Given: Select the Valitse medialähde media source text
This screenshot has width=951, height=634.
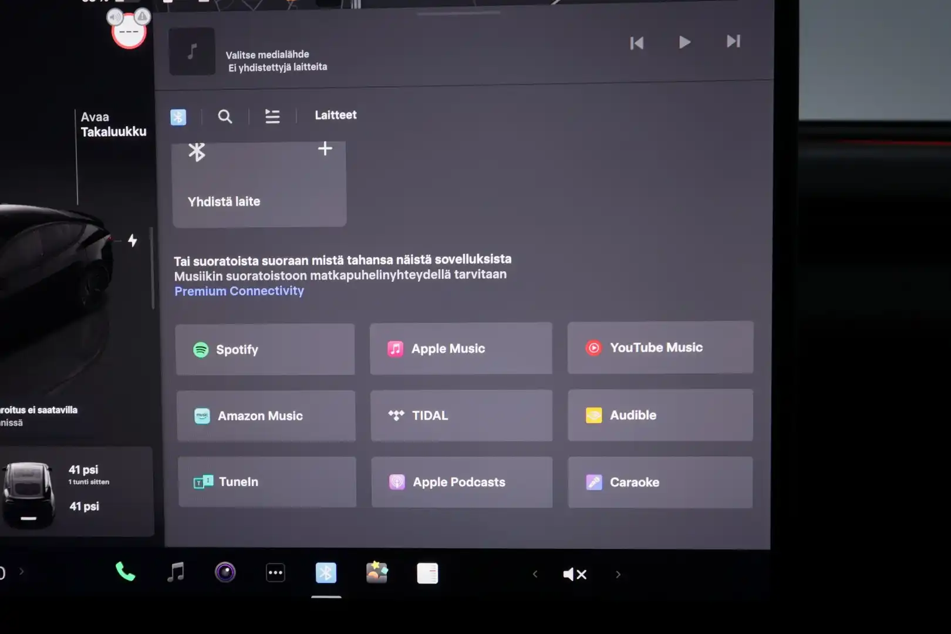Looking at the screenshot, I should tap(267, 55).
